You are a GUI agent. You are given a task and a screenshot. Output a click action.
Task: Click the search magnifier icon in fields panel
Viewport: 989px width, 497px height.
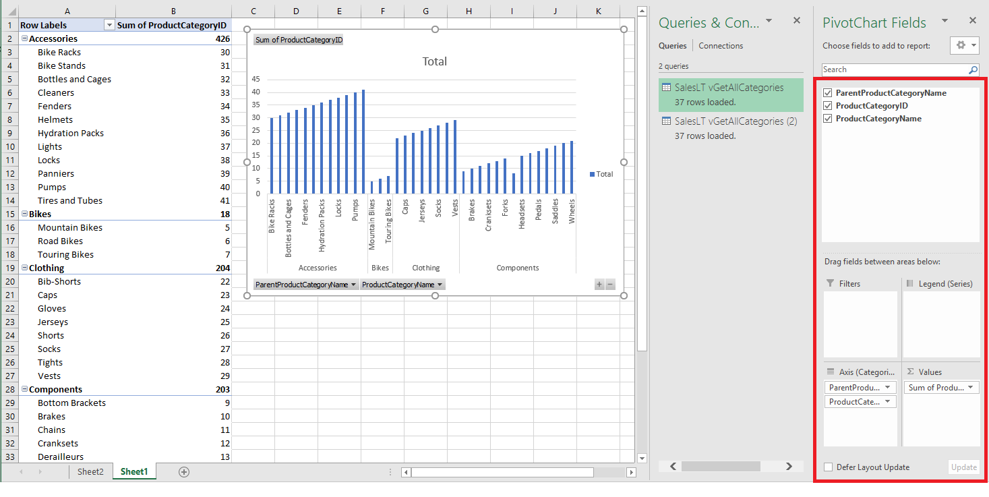coord(973,69)
